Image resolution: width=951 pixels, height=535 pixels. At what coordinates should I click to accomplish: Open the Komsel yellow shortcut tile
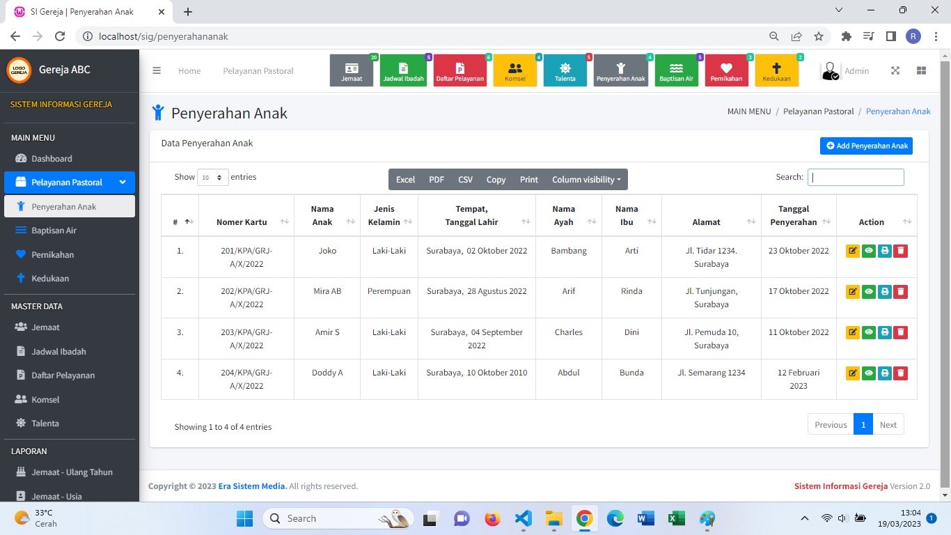(515, 70)
